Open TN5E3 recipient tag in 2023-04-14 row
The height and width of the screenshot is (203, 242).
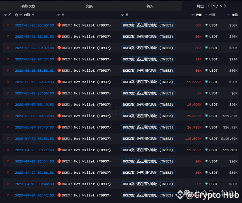pos(148,195)
